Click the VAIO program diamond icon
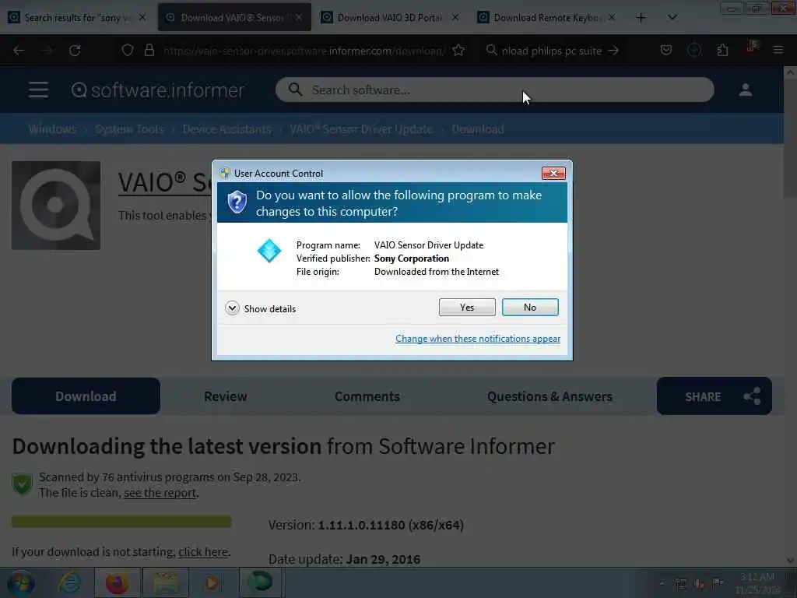The width and height of the screenshot is (797, 598). click(269, 251)
